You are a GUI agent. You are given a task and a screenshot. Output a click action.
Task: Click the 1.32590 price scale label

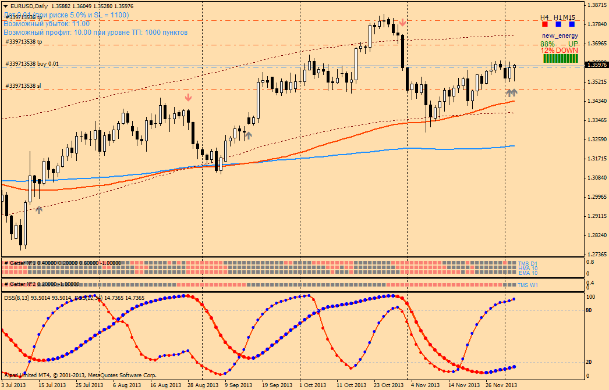597,139
